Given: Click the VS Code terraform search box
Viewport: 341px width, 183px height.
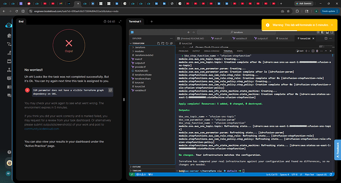Looking at the screenshot, I should [x=236, y=32].
